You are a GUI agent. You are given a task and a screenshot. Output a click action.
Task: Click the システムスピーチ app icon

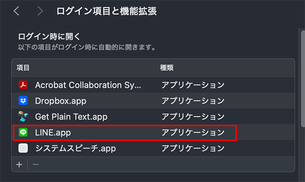coord(23,148)
